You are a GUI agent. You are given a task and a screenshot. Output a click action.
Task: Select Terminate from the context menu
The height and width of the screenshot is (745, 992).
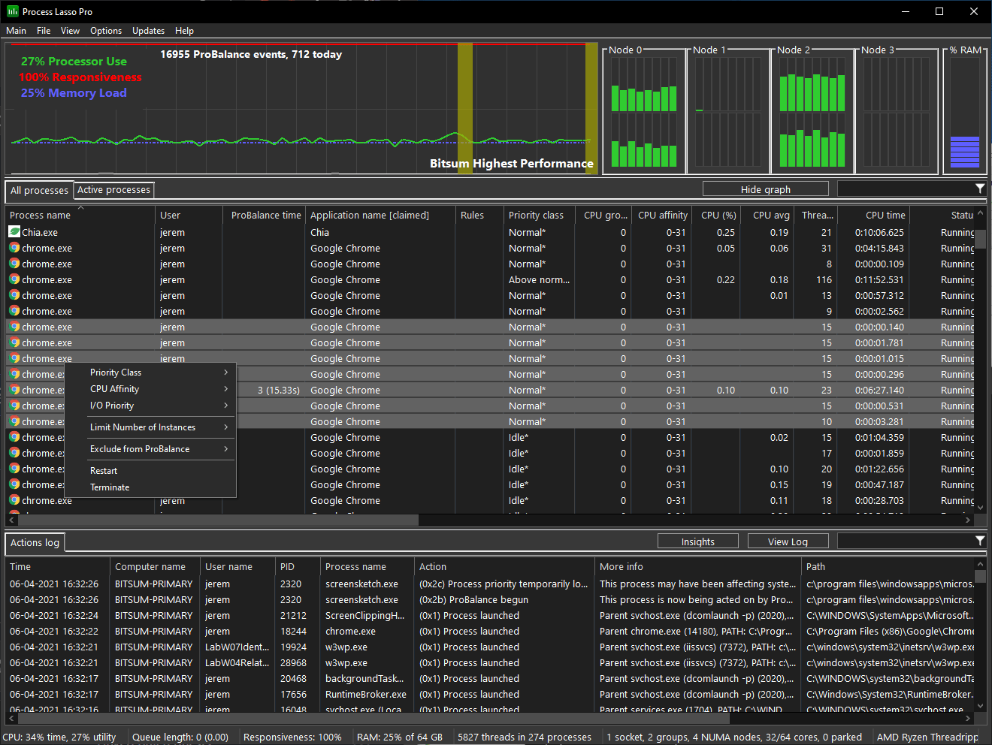(110, 486)
